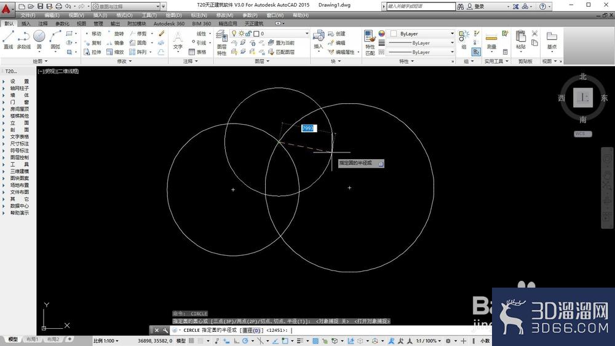Click the WCS label under the view cube
Screen dimensions: 615x346
[x=582, y=134]
